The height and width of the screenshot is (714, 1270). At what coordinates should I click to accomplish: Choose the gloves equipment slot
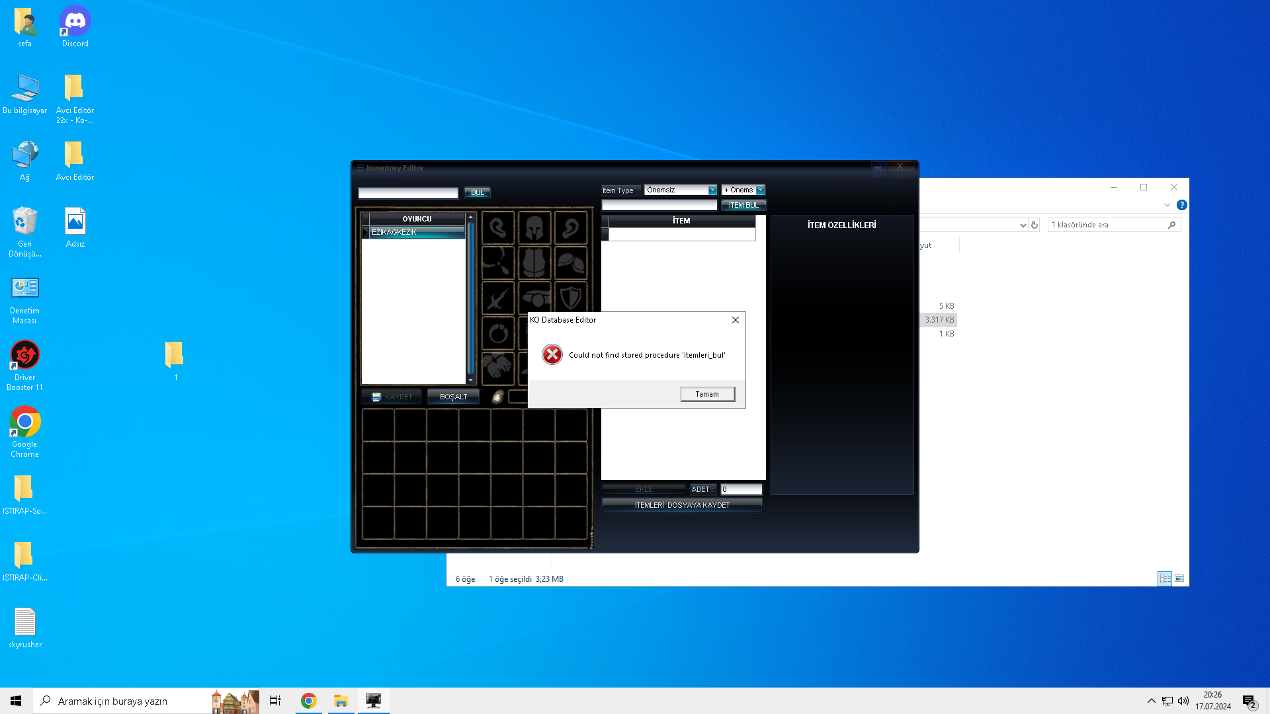[x=498, y=368]
